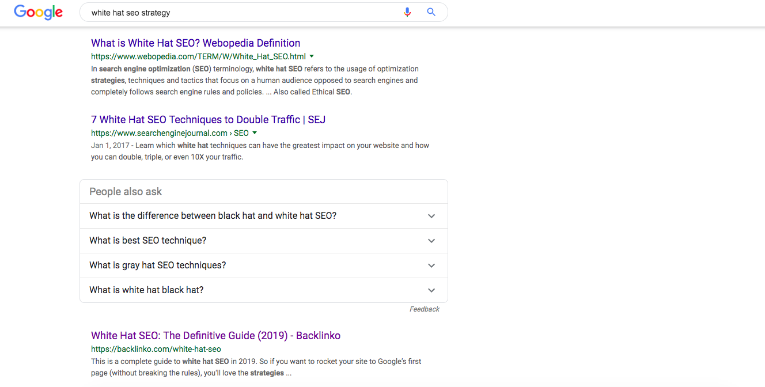Open 7 White Hat SEO Techniques result
Image resolution: width=765 pixels, height=387 pixels.
tap(208, 120)
